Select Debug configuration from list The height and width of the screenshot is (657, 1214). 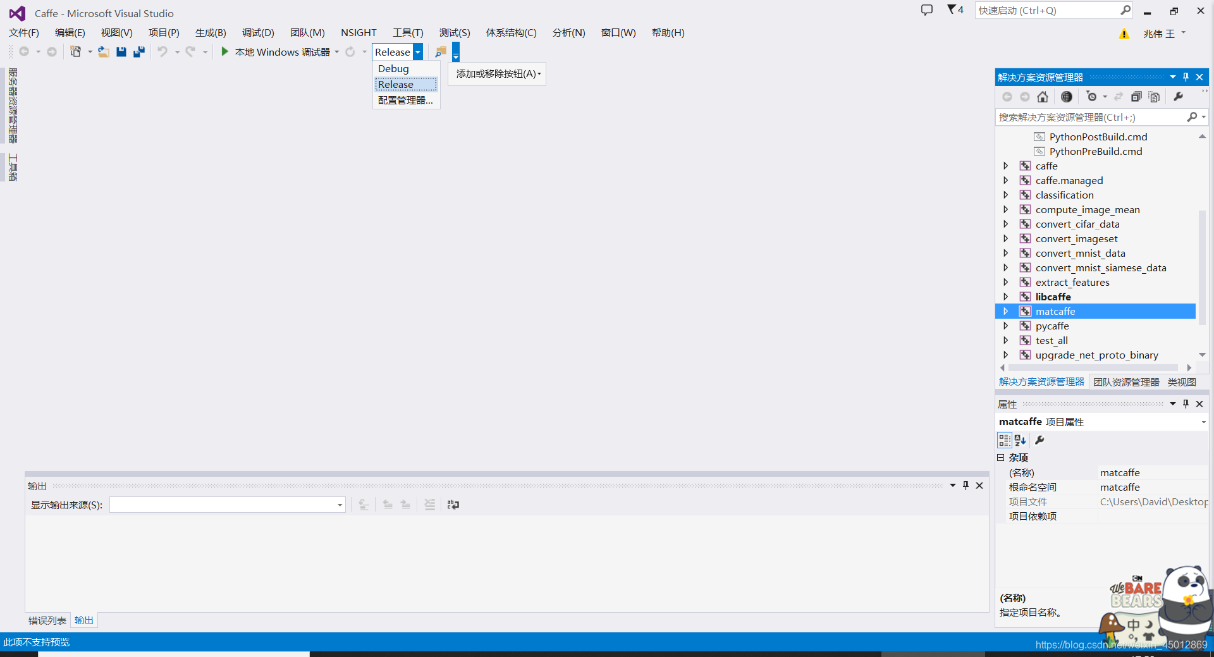[x=406, y=68]
